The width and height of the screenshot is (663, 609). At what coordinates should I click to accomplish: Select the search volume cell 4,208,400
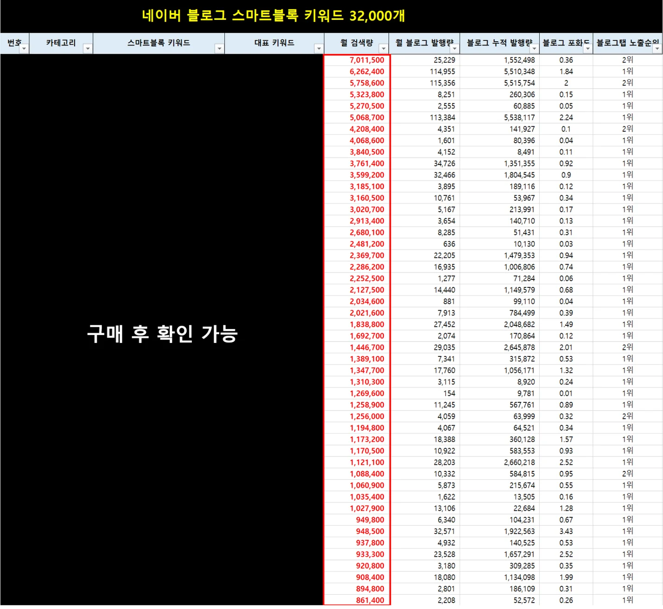(357, 129)
